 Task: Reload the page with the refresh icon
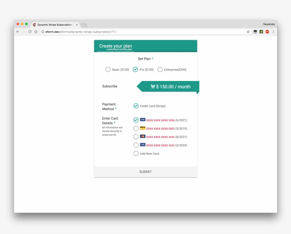pyautogui.click(x=30, y=32)
